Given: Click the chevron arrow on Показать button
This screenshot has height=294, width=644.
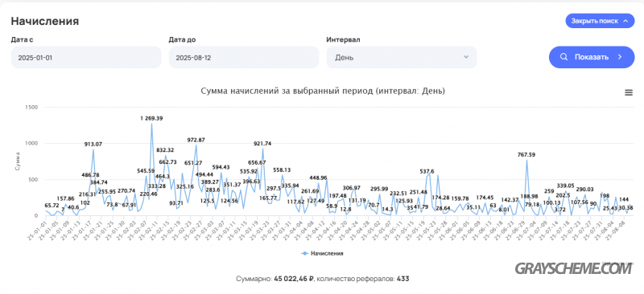Looking at the screenshot, I should pos(620,57).
